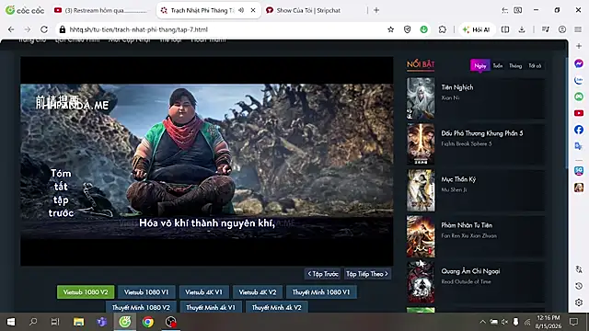Open Google Chrome from the taskbar

click(148, 322)
